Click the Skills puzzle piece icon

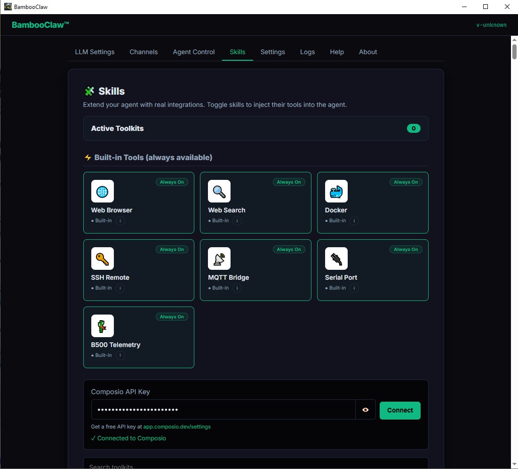(89, 91)
